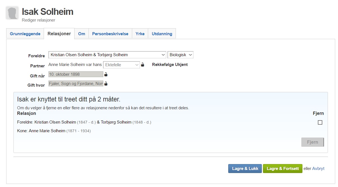Click the grey Fjern button
The height and width of the screenshot is (187, 338).
click(312, 142)
